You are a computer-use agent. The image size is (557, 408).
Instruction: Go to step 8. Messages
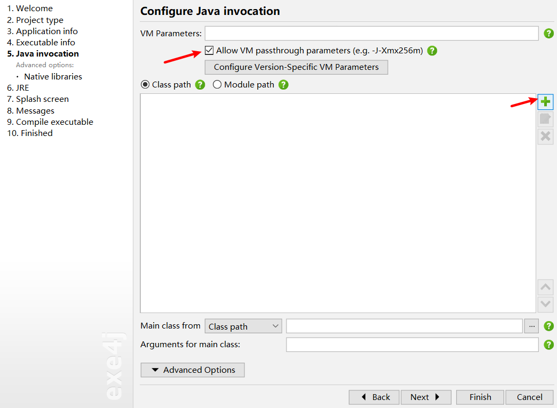tap(30, 111)
